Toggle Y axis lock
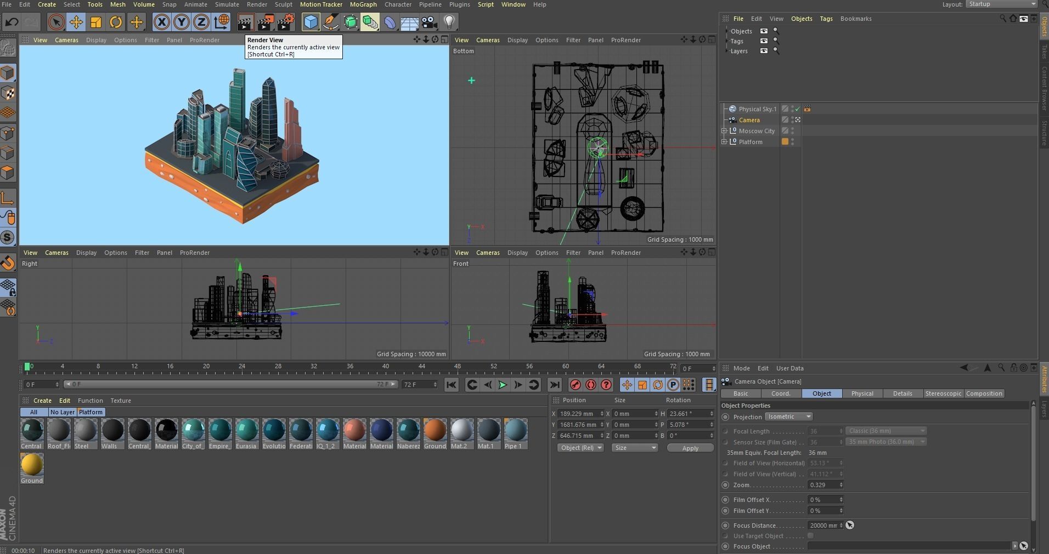 (181, 22)
